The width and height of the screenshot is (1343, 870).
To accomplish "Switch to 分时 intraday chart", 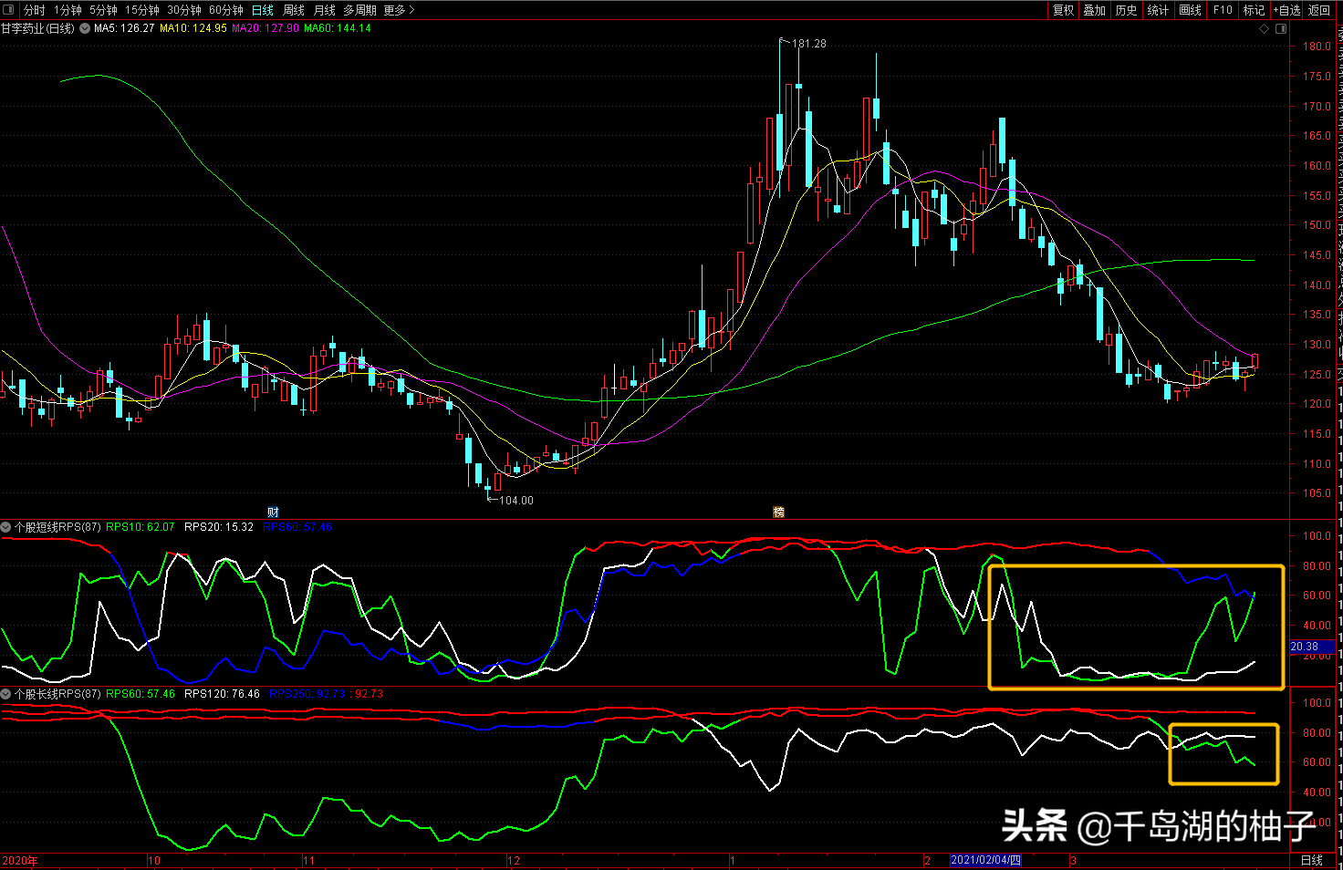I will (x=35, y=10).
